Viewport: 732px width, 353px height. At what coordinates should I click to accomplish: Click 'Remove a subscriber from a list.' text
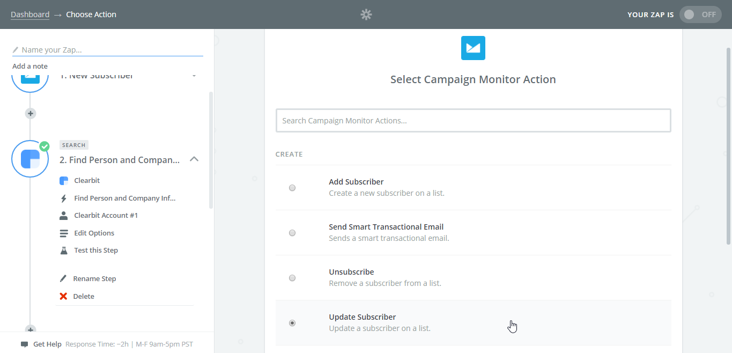click(385, 283)
